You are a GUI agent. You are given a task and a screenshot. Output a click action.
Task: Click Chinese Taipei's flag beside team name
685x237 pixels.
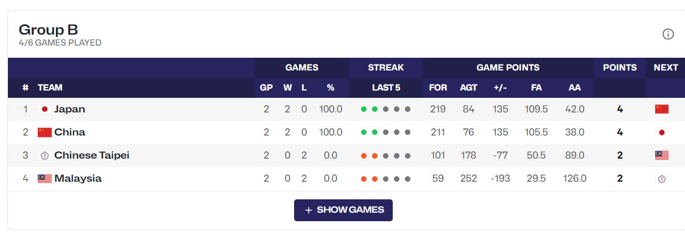tap(44, 155)
